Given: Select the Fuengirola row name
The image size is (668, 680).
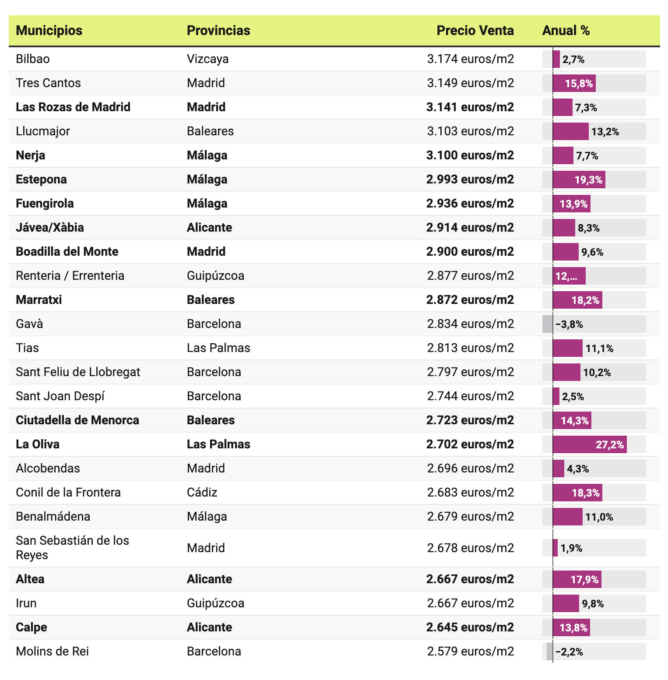Looking at the screenshot, I should tap(45, 204).
